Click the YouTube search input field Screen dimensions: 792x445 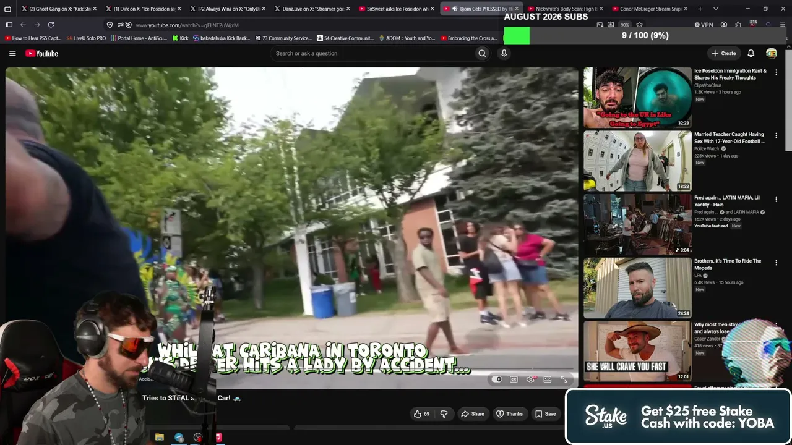pos(373,53)
